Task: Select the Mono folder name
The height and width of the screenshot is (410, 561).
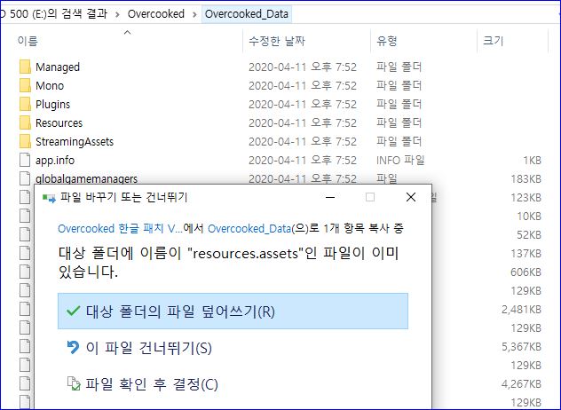Action: (x=50, y=85)
